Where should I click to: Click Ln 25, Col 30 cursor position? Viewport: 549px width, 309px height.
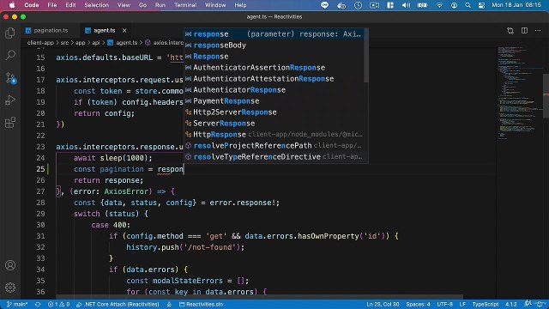tap(383, 305)
